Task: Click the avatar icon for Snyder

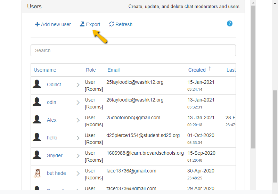Action: click(x=37, y=155)
